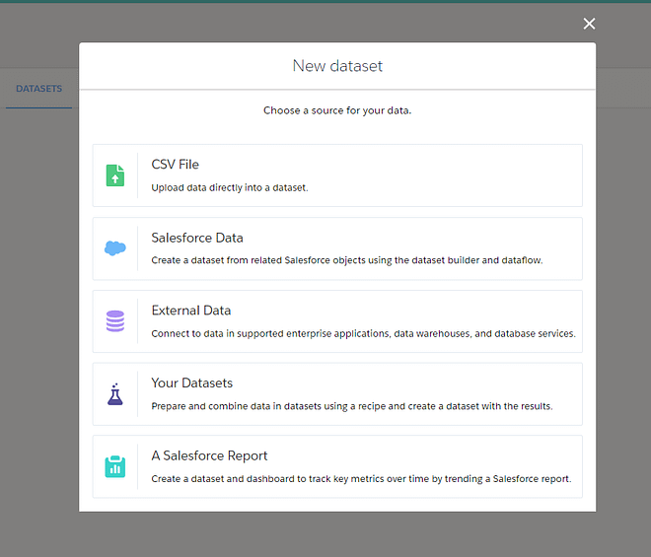Select the CSV File heading

tap(176, 165)
